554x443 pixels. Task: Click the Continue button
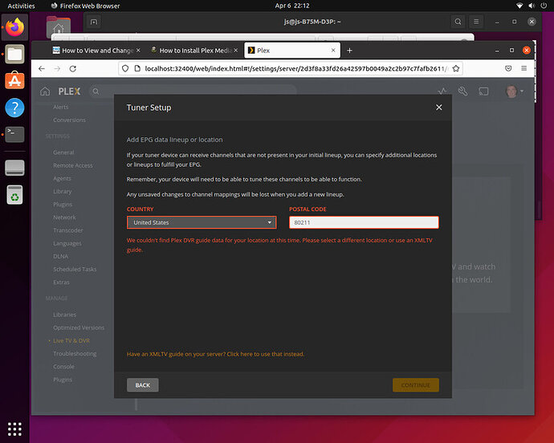[x=416, y=385]
